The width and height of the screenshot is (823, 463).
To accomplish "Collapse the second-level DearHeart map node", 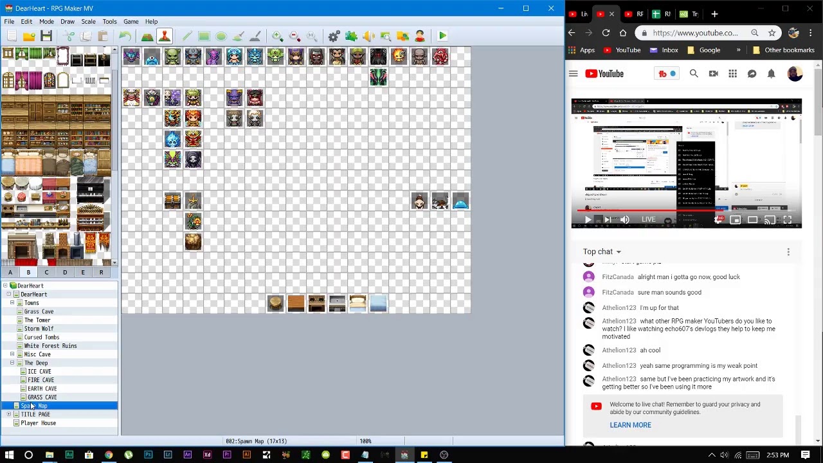I will (8, 294).
